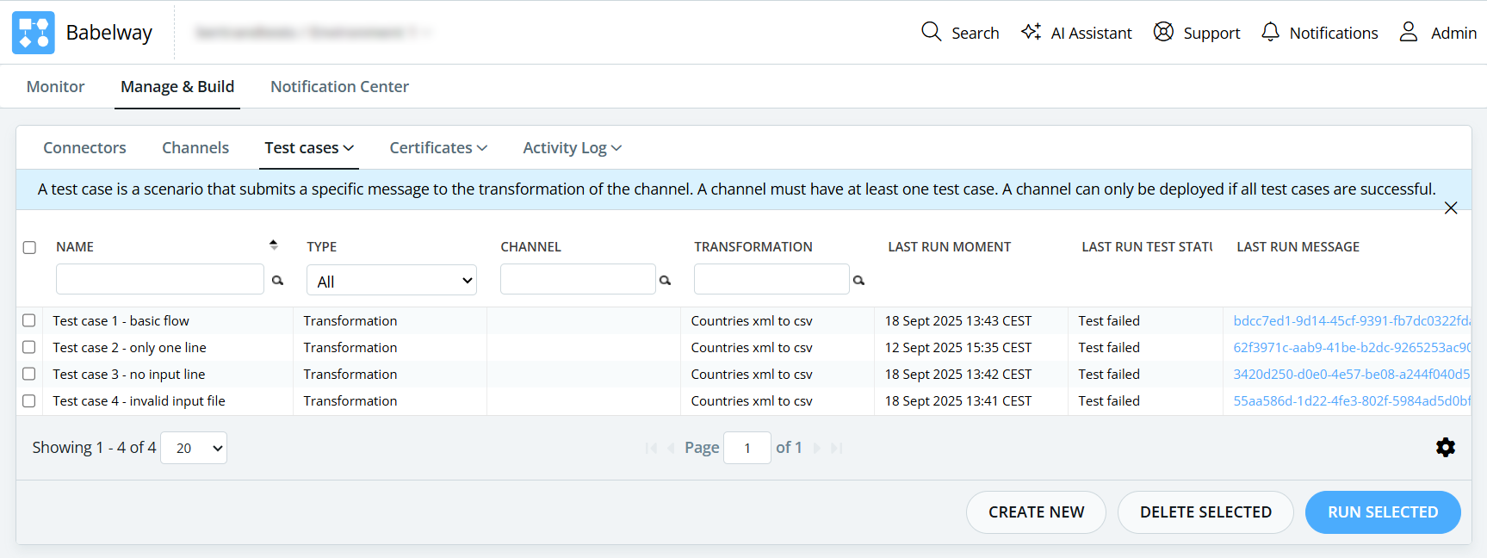The width and height of the screenshot is (1487, 558).
Task: Click the Babelway logo icon
Action: coord(34,33)
